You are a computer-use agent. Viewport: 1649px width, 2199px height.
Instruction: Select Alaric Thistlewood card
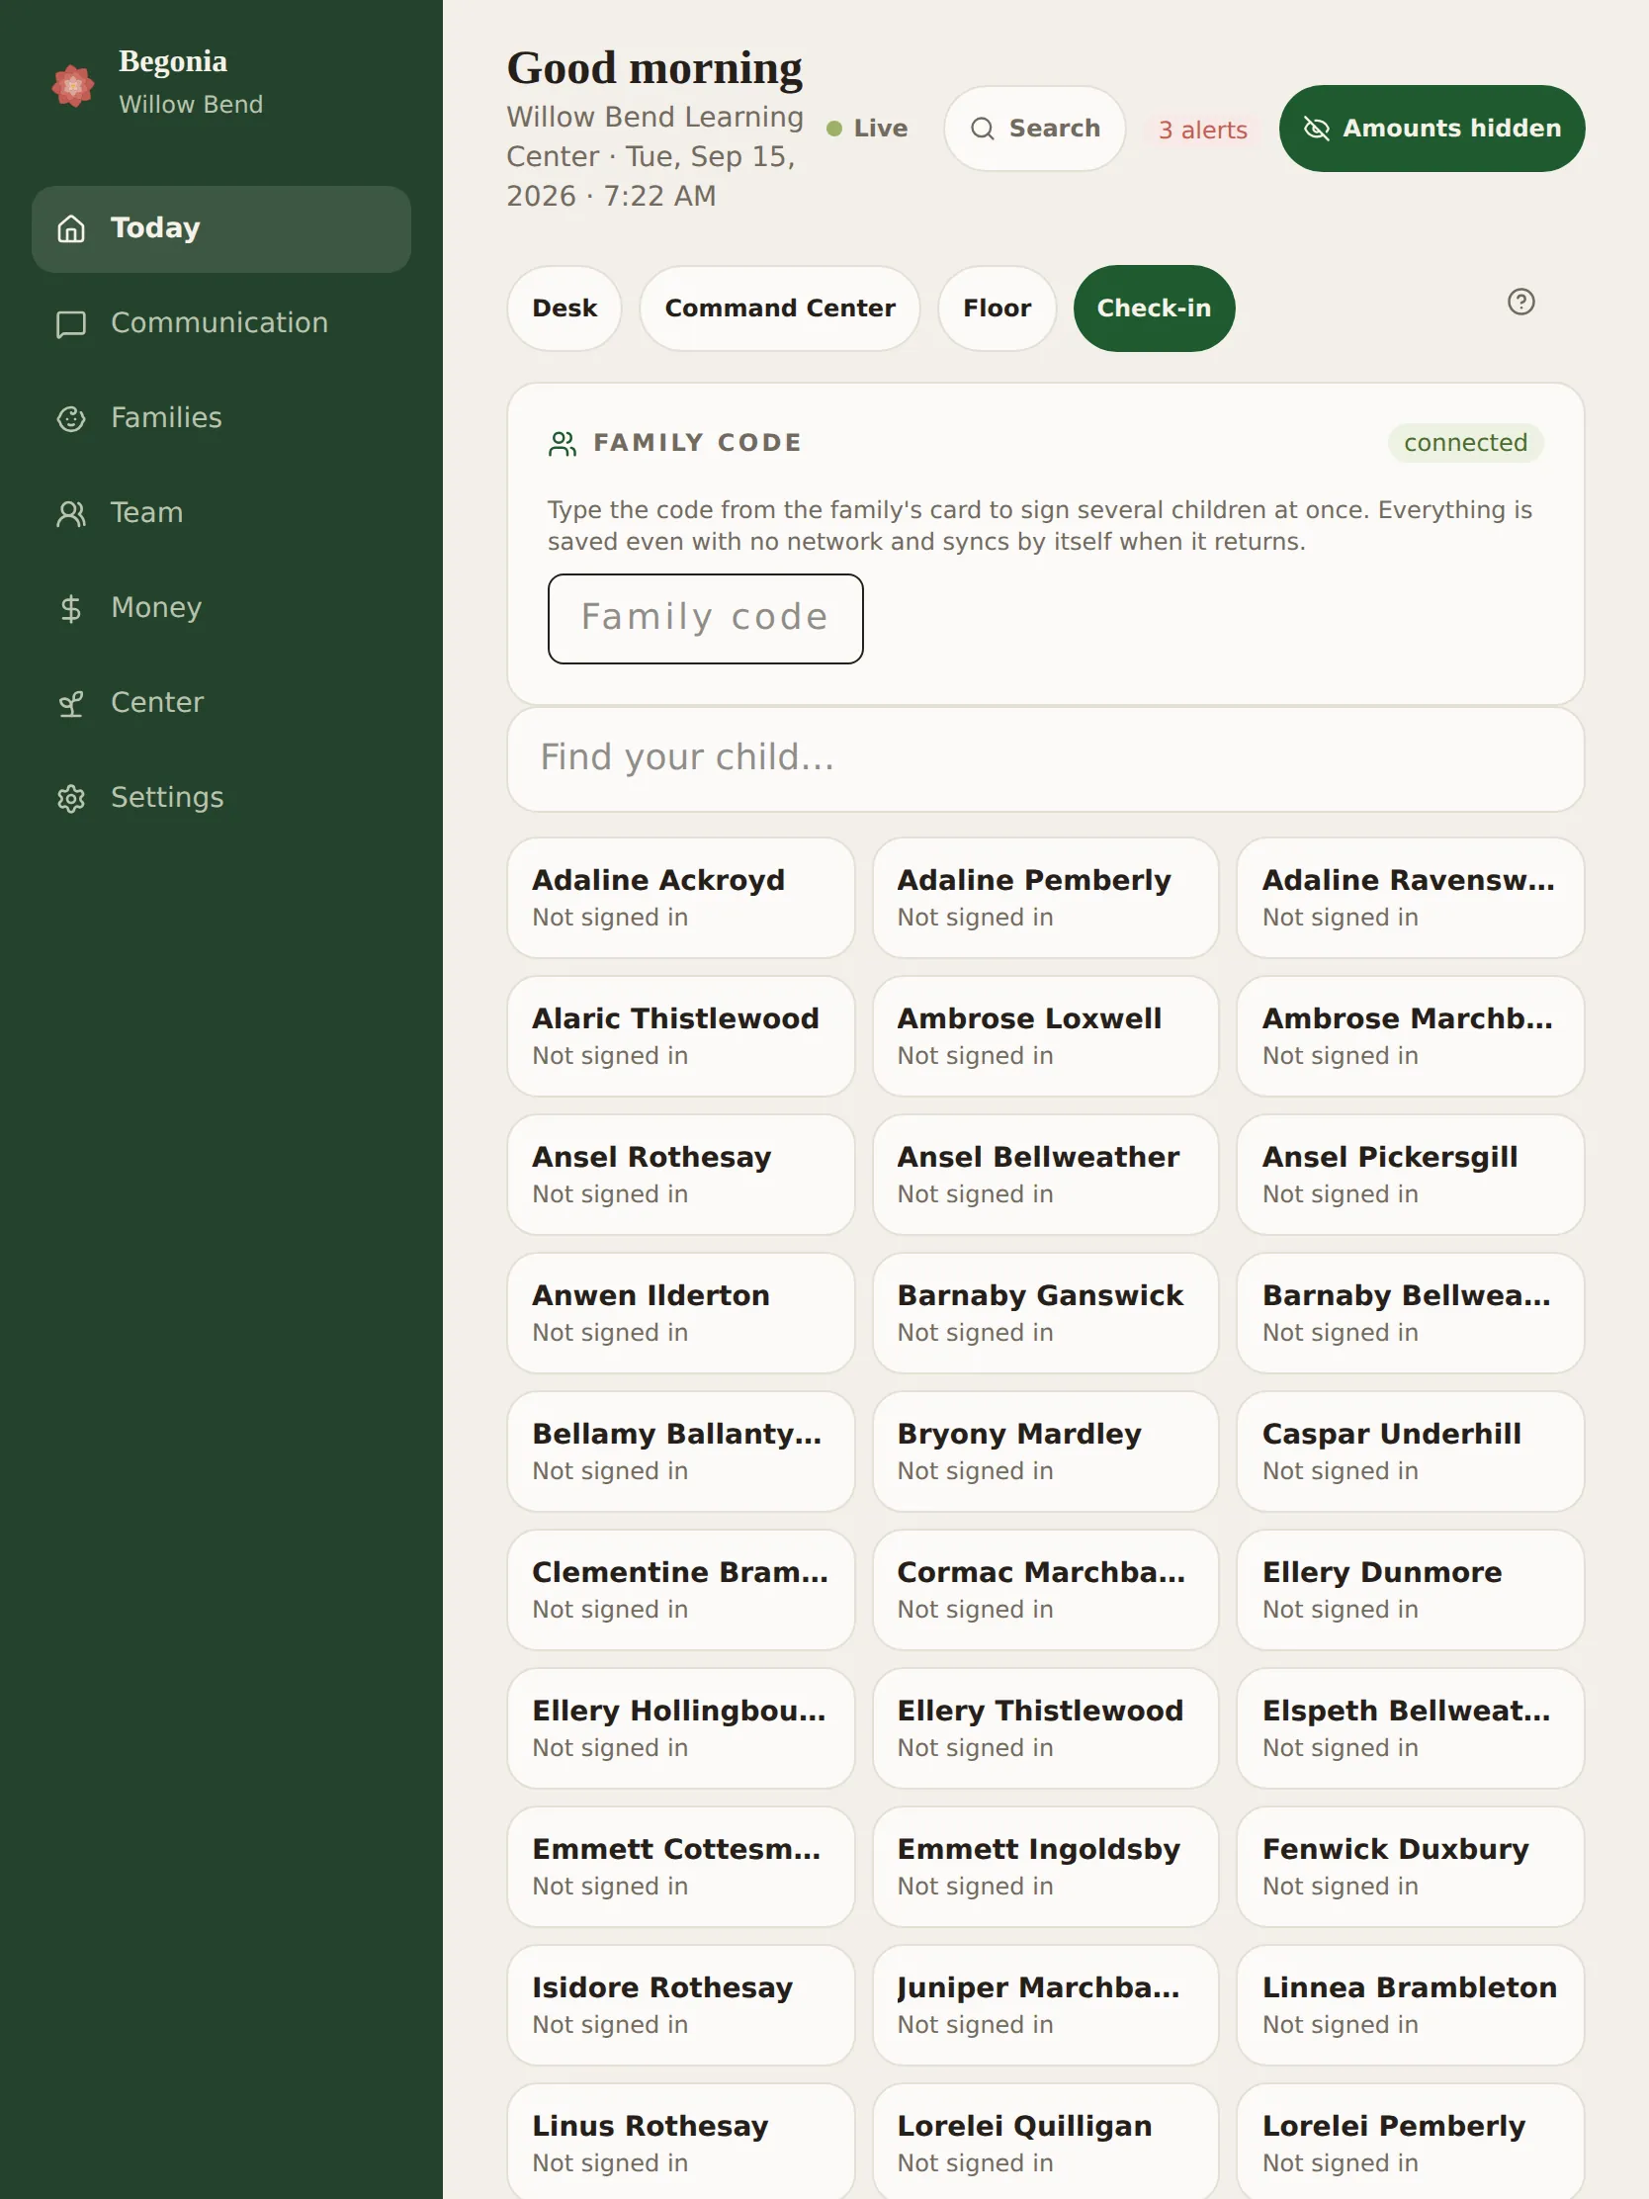click(x=681, y=1036)
